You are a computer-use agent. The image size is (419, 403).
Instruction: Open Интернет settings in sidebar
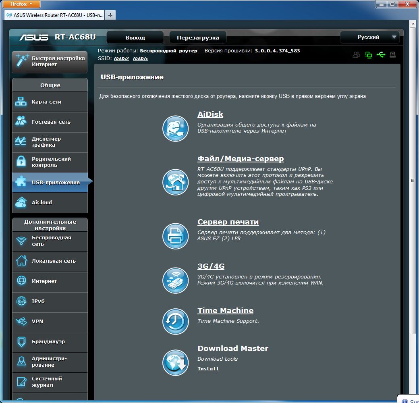click(50, 281)
